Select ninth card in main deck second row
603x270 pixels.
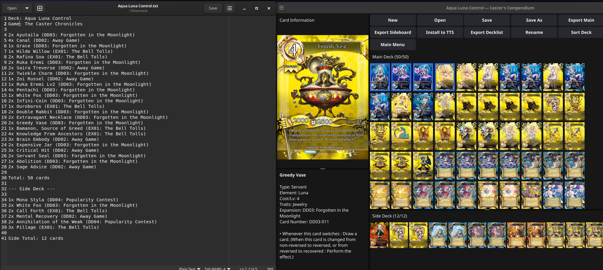coord(553,107)
